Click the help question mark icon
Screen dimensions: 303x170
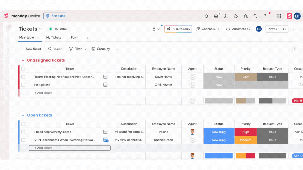265,16
